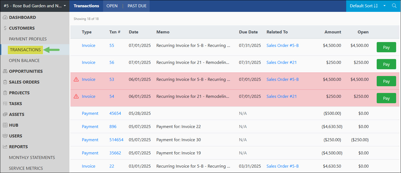Open the Dashboard sidebar icon

[5, 17]
